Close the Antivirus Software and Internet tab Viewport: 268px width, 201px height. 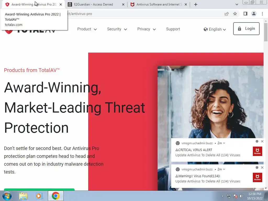[186, 5]
